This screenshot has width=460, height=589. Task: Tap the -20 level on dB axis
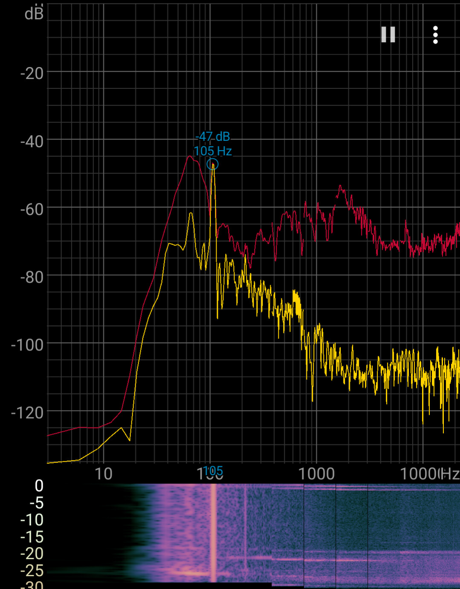pyautogui.click(x=32, y=73)
